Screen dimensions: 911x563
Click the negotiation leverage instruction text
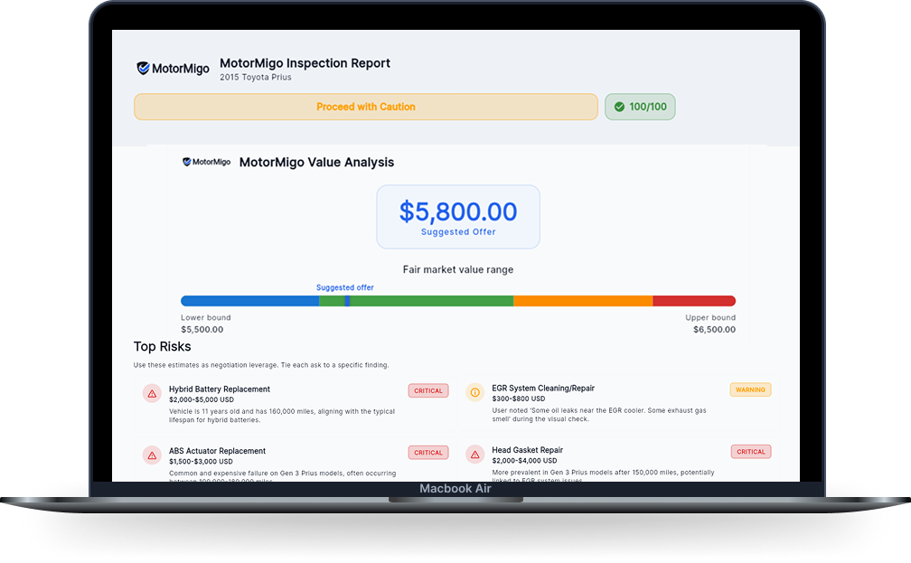tap(261, 365)
